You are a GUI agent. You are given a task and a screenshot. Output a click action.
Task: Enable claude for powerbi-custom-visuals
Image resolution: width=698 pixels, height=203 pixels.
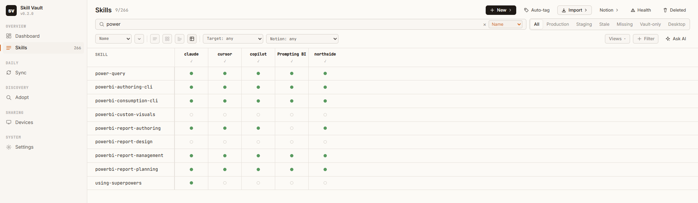click(192, 115)
